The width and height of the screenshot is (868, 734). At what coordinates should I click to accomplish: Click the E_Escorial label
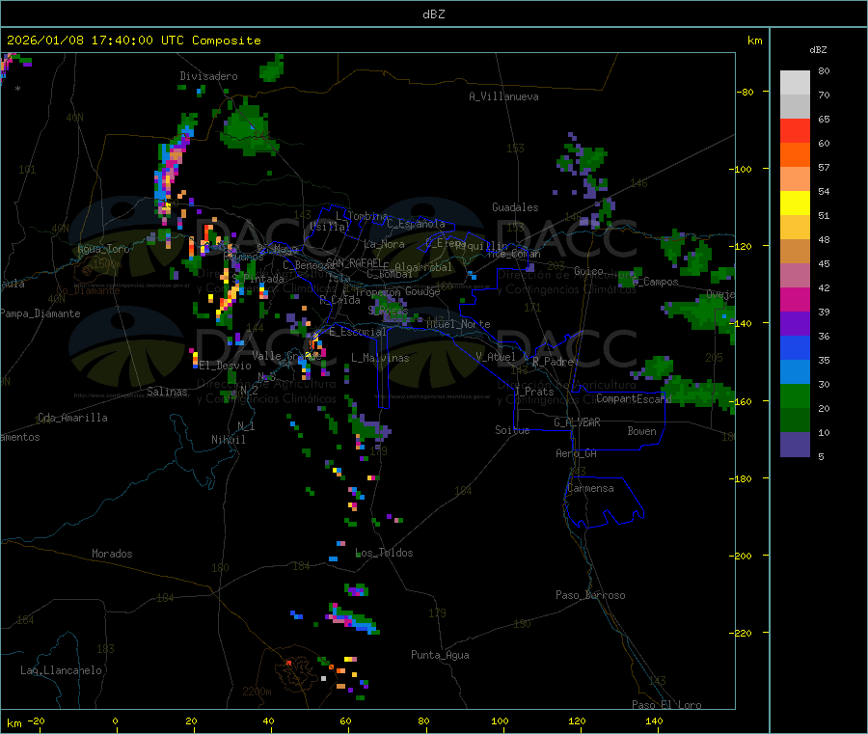click(358, 332)
